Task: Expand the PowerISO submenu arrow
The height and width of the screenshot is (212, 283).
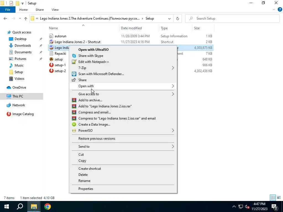Action: tap(173, 131)
